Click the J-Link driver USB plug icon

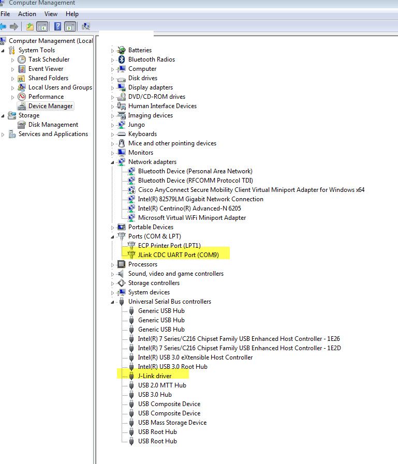[131, 376]
